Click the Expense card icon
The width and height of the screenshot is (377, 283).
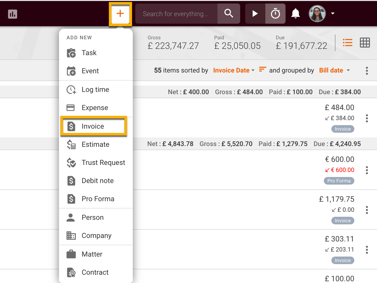(71, 108)
